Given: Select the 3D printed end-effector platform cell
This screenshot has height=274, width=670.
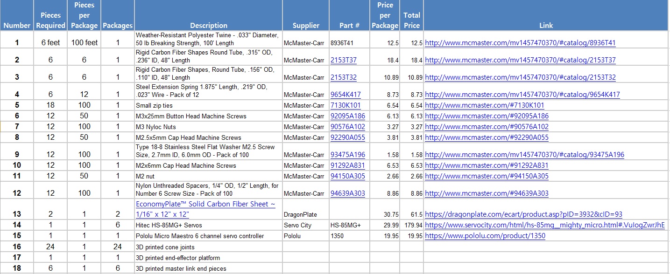Looking at the screenshot, I should click(208, 257).
